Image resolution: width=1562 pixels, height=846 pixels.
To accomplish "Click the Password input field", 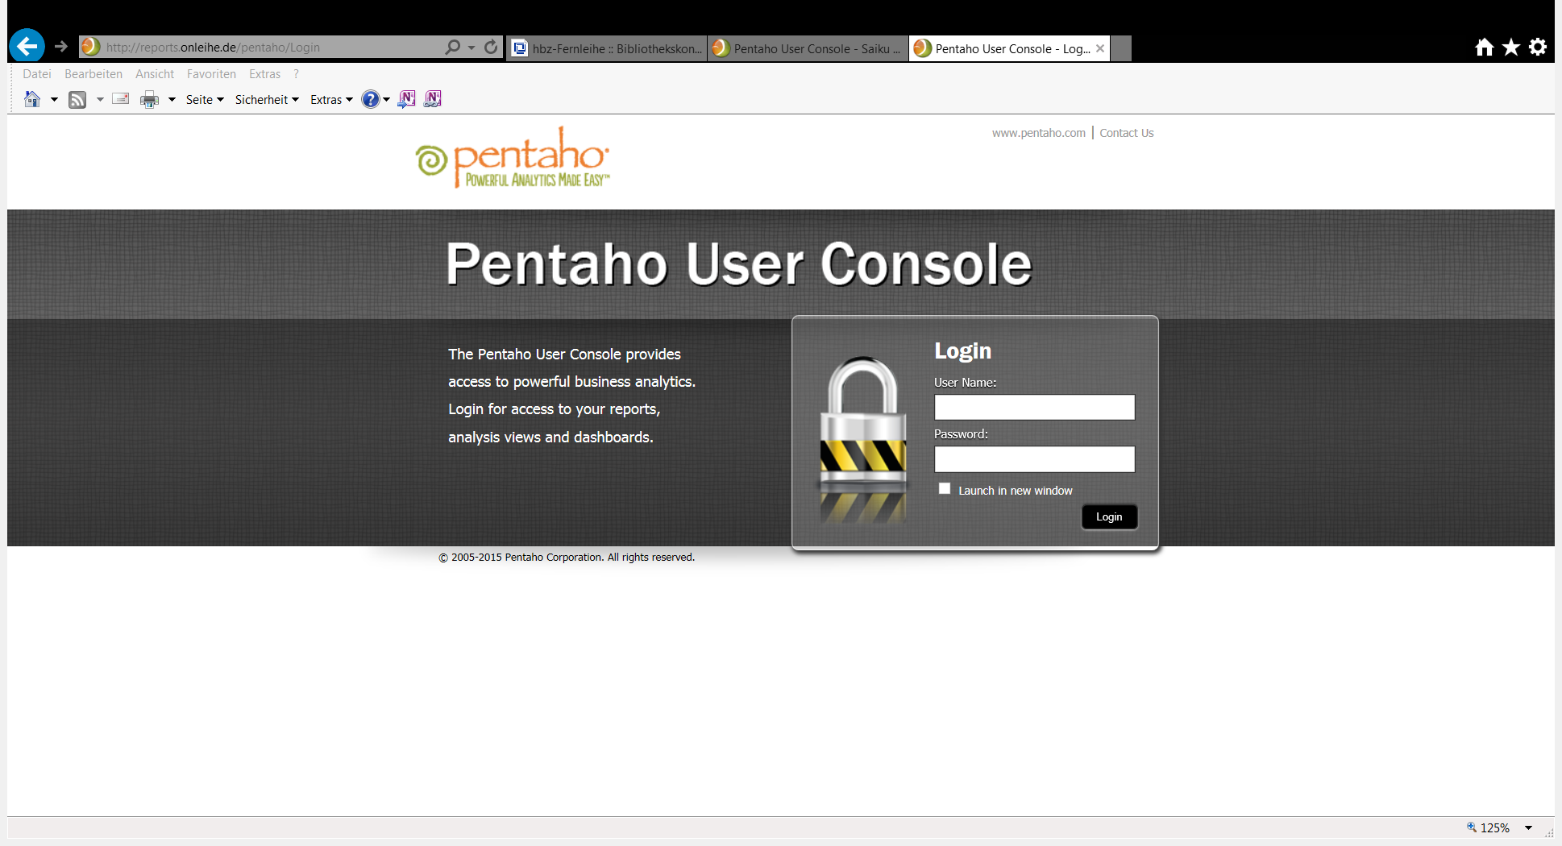I will tap(1034, 458).
